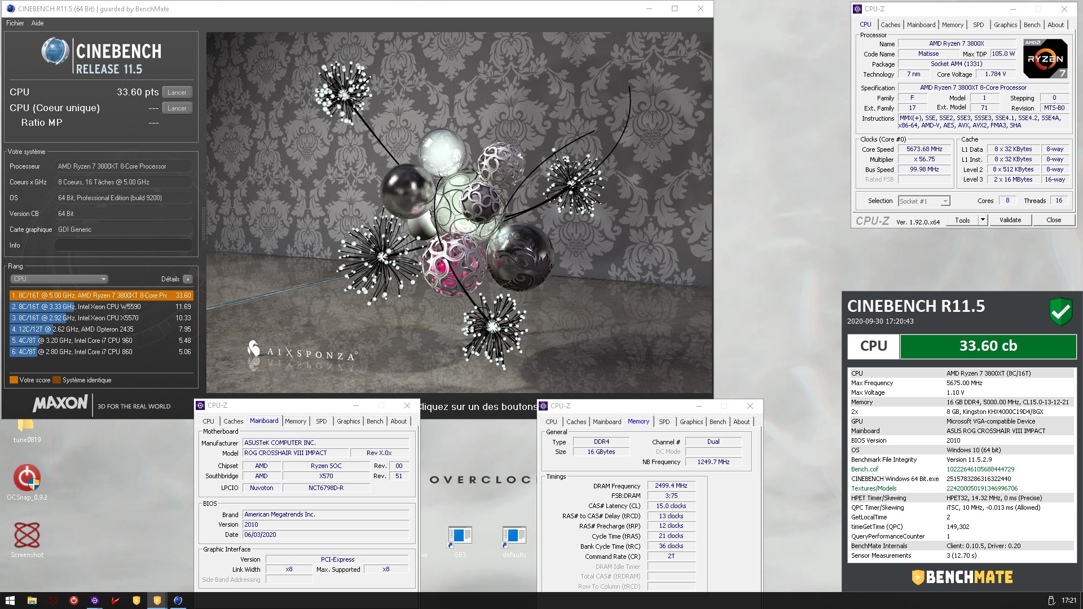Expand Détails arrow in the Rang panel

pyautogui.click(x=188, y=279)
